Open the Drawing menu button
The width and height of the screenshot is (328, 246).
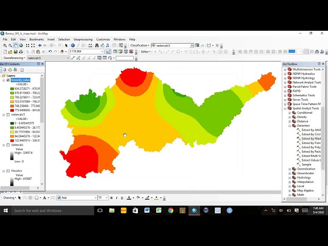point(10,198)
